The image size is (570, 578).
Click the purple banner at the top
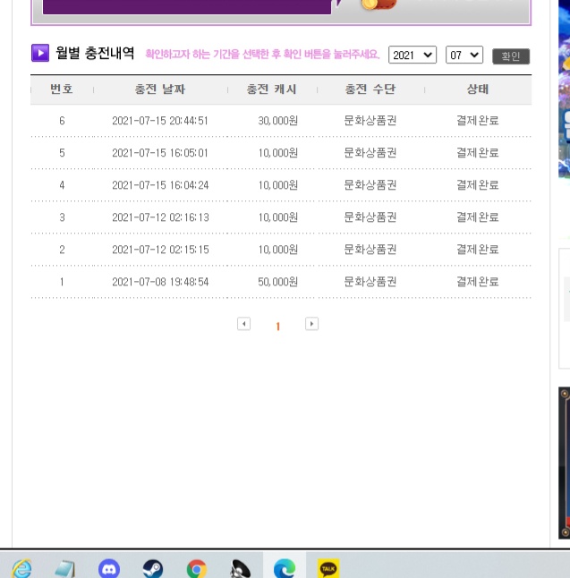click(187, 6)
